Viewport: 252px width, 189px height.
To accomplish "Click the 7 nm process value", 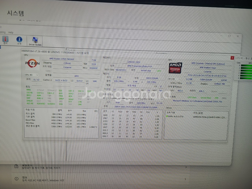I will [94, 60].
